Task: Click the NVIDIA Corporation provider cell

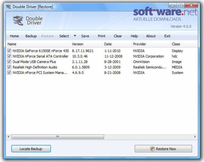Action: 148,56
